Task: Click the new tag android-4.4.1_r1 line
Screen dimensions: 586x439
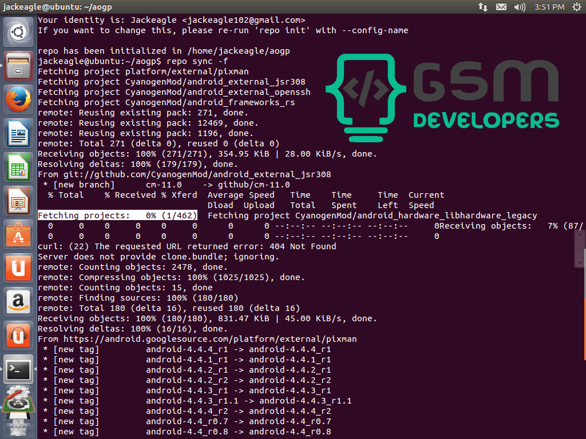Action: point(187,360)
